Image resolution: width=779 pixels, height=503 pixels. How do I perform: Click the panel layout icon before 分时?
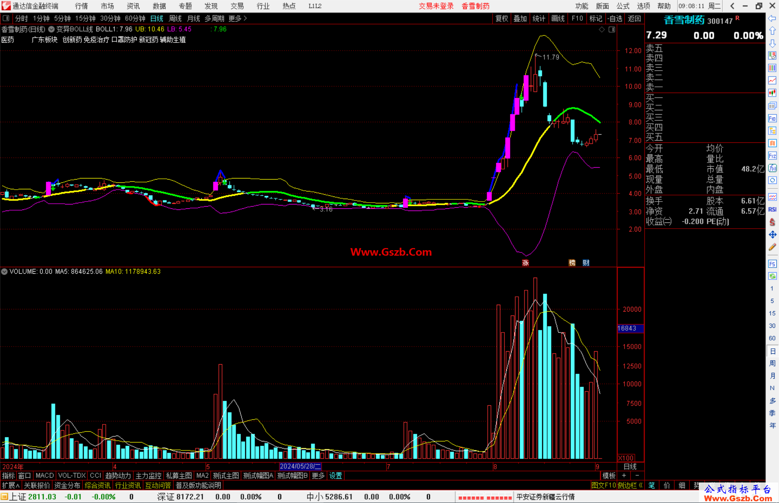[6, 18]
